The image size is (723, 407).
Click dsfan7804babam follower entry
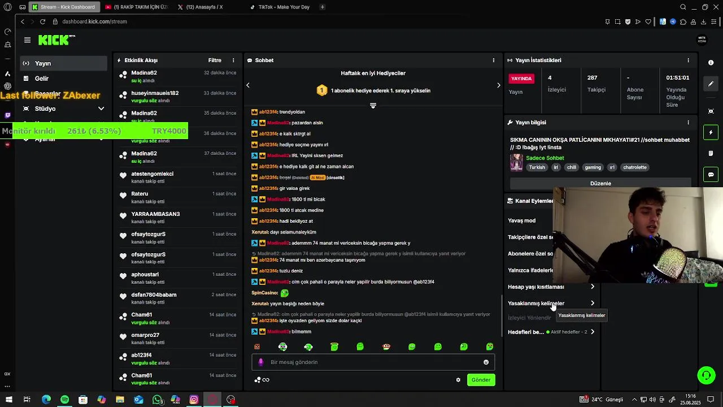(154, 295)
